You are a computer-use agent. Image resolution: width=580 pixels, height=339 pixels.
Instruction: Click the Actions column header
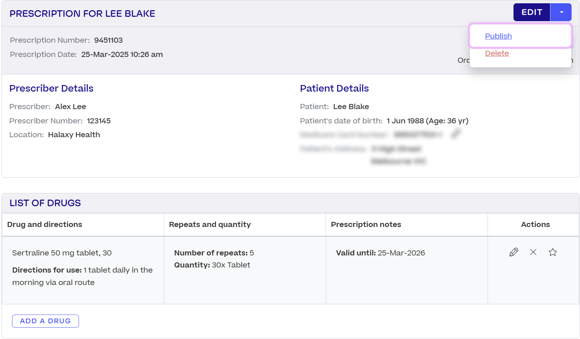[x=535, y=224]
